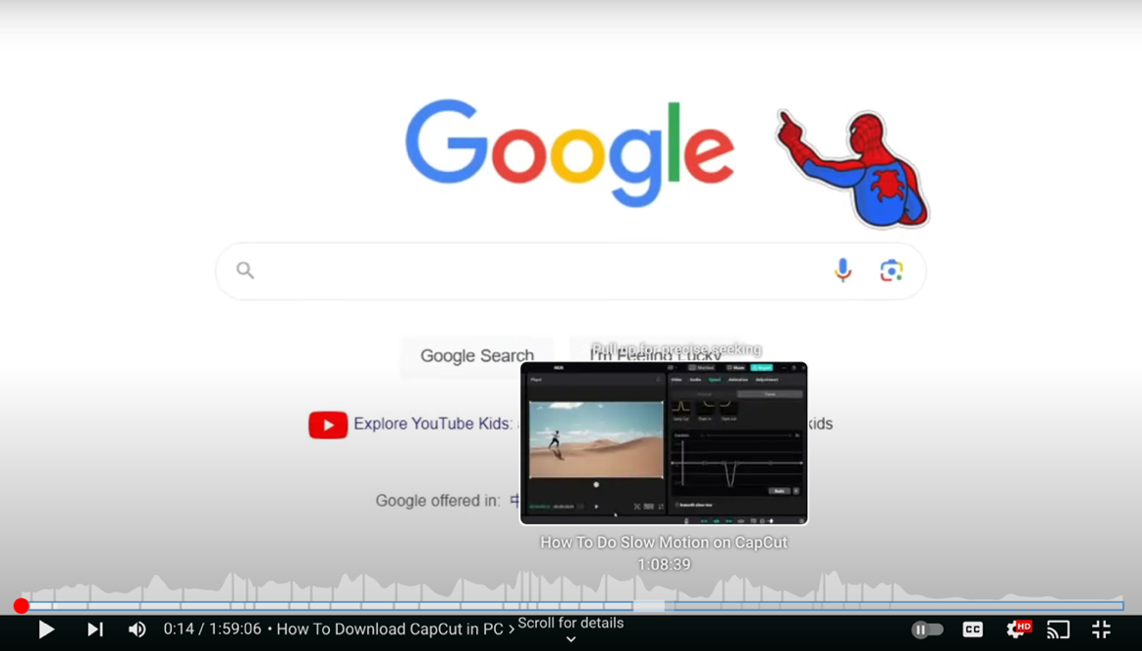The width and height of the screenshot is (1142, 651).
Task: Click the Google logo
Action: 570,153
